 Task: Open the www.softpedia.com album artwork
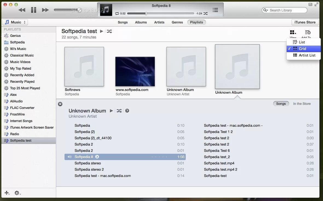point(135,72)
